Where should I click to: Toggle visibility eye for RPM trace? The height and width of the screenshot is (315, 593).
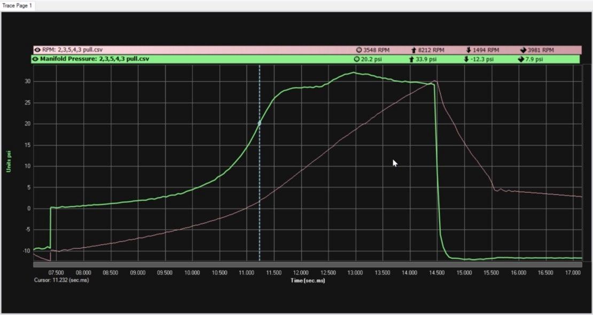(37, 50)
